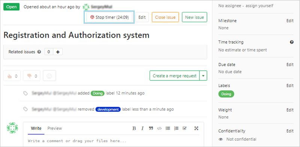Image resolution: width=300 pixels, height=147 pixels.
Task: Click assign yourself link
Action: click(259, 6)
